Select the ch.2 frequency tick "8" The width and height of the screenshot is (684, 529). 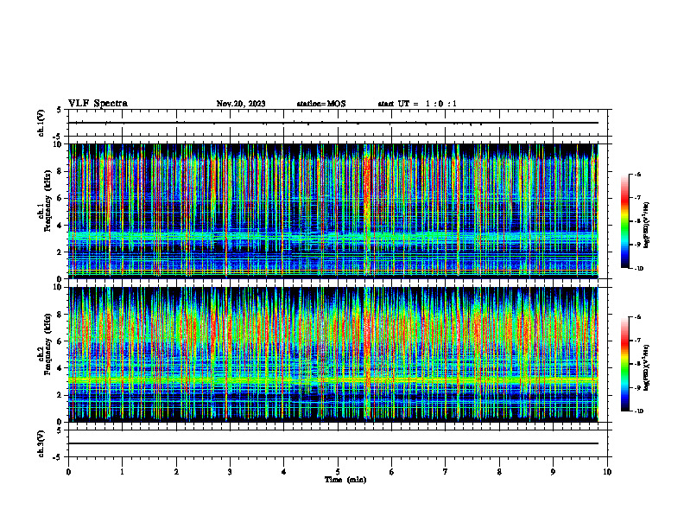point(60,315)
